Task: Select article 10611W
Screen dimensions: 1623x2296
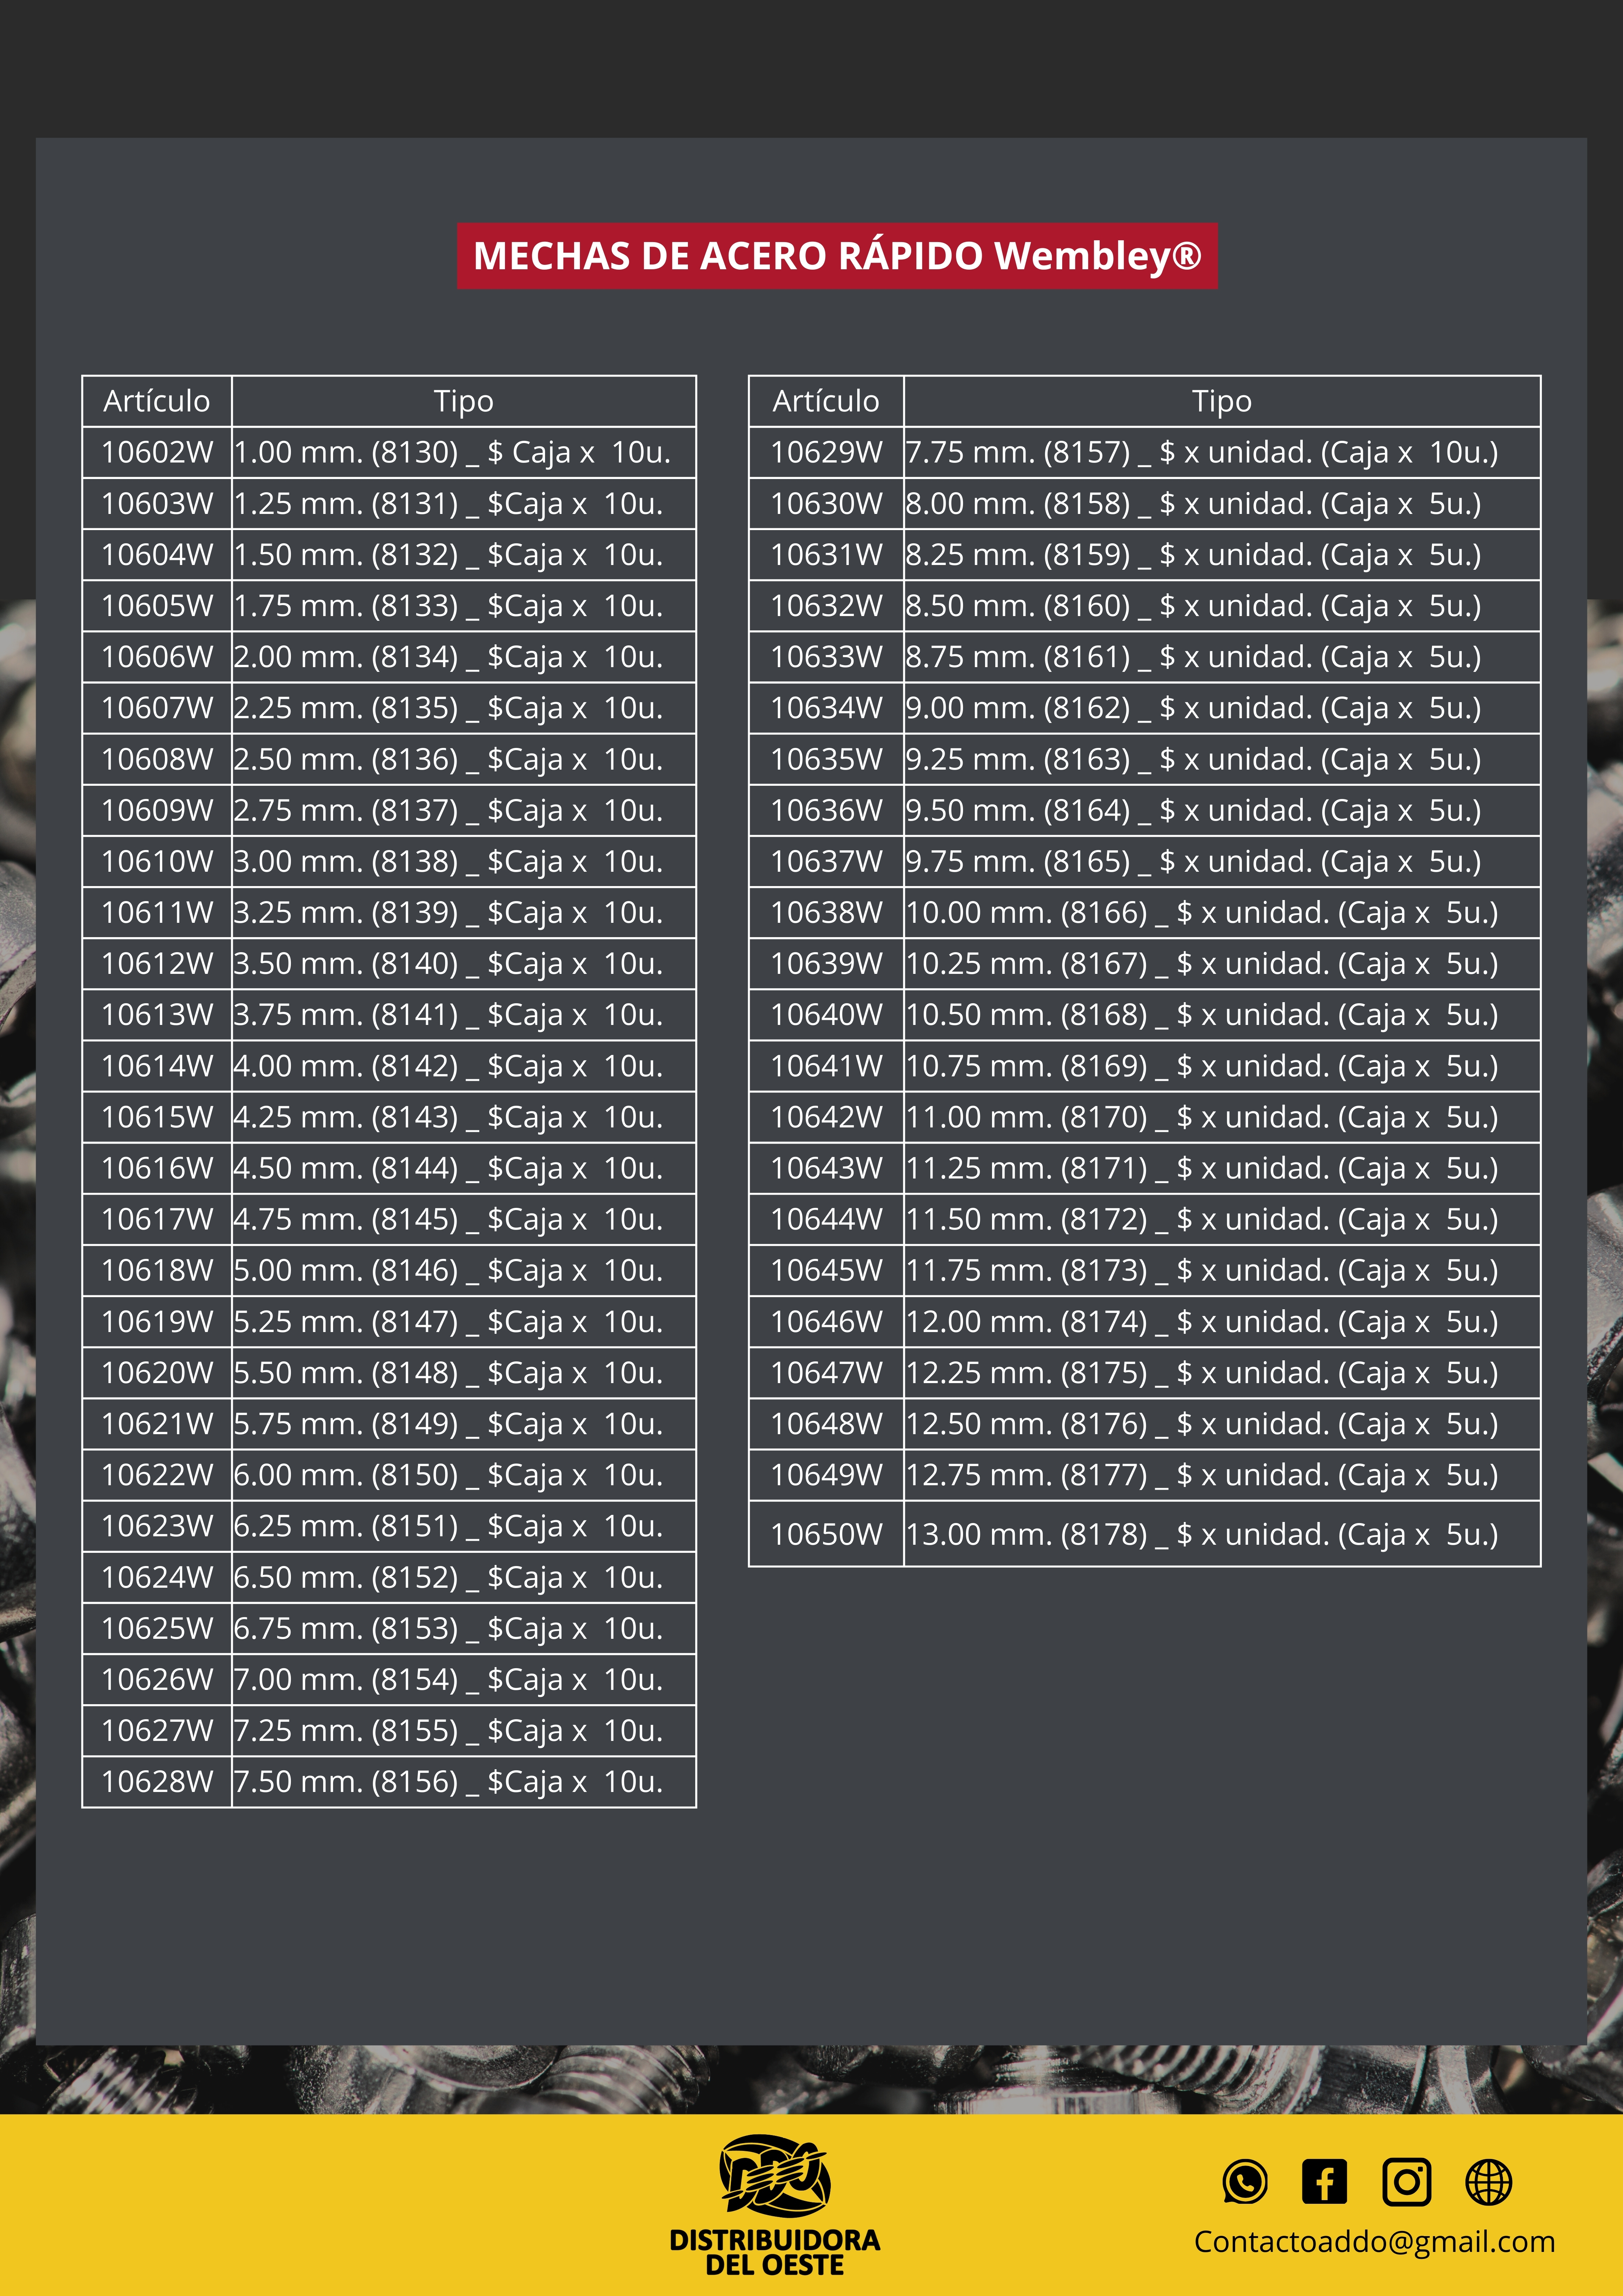Action: tap(157, 912)
